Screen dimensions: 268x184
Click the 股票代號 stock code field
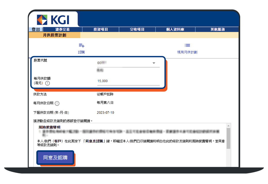pos(128,63)
